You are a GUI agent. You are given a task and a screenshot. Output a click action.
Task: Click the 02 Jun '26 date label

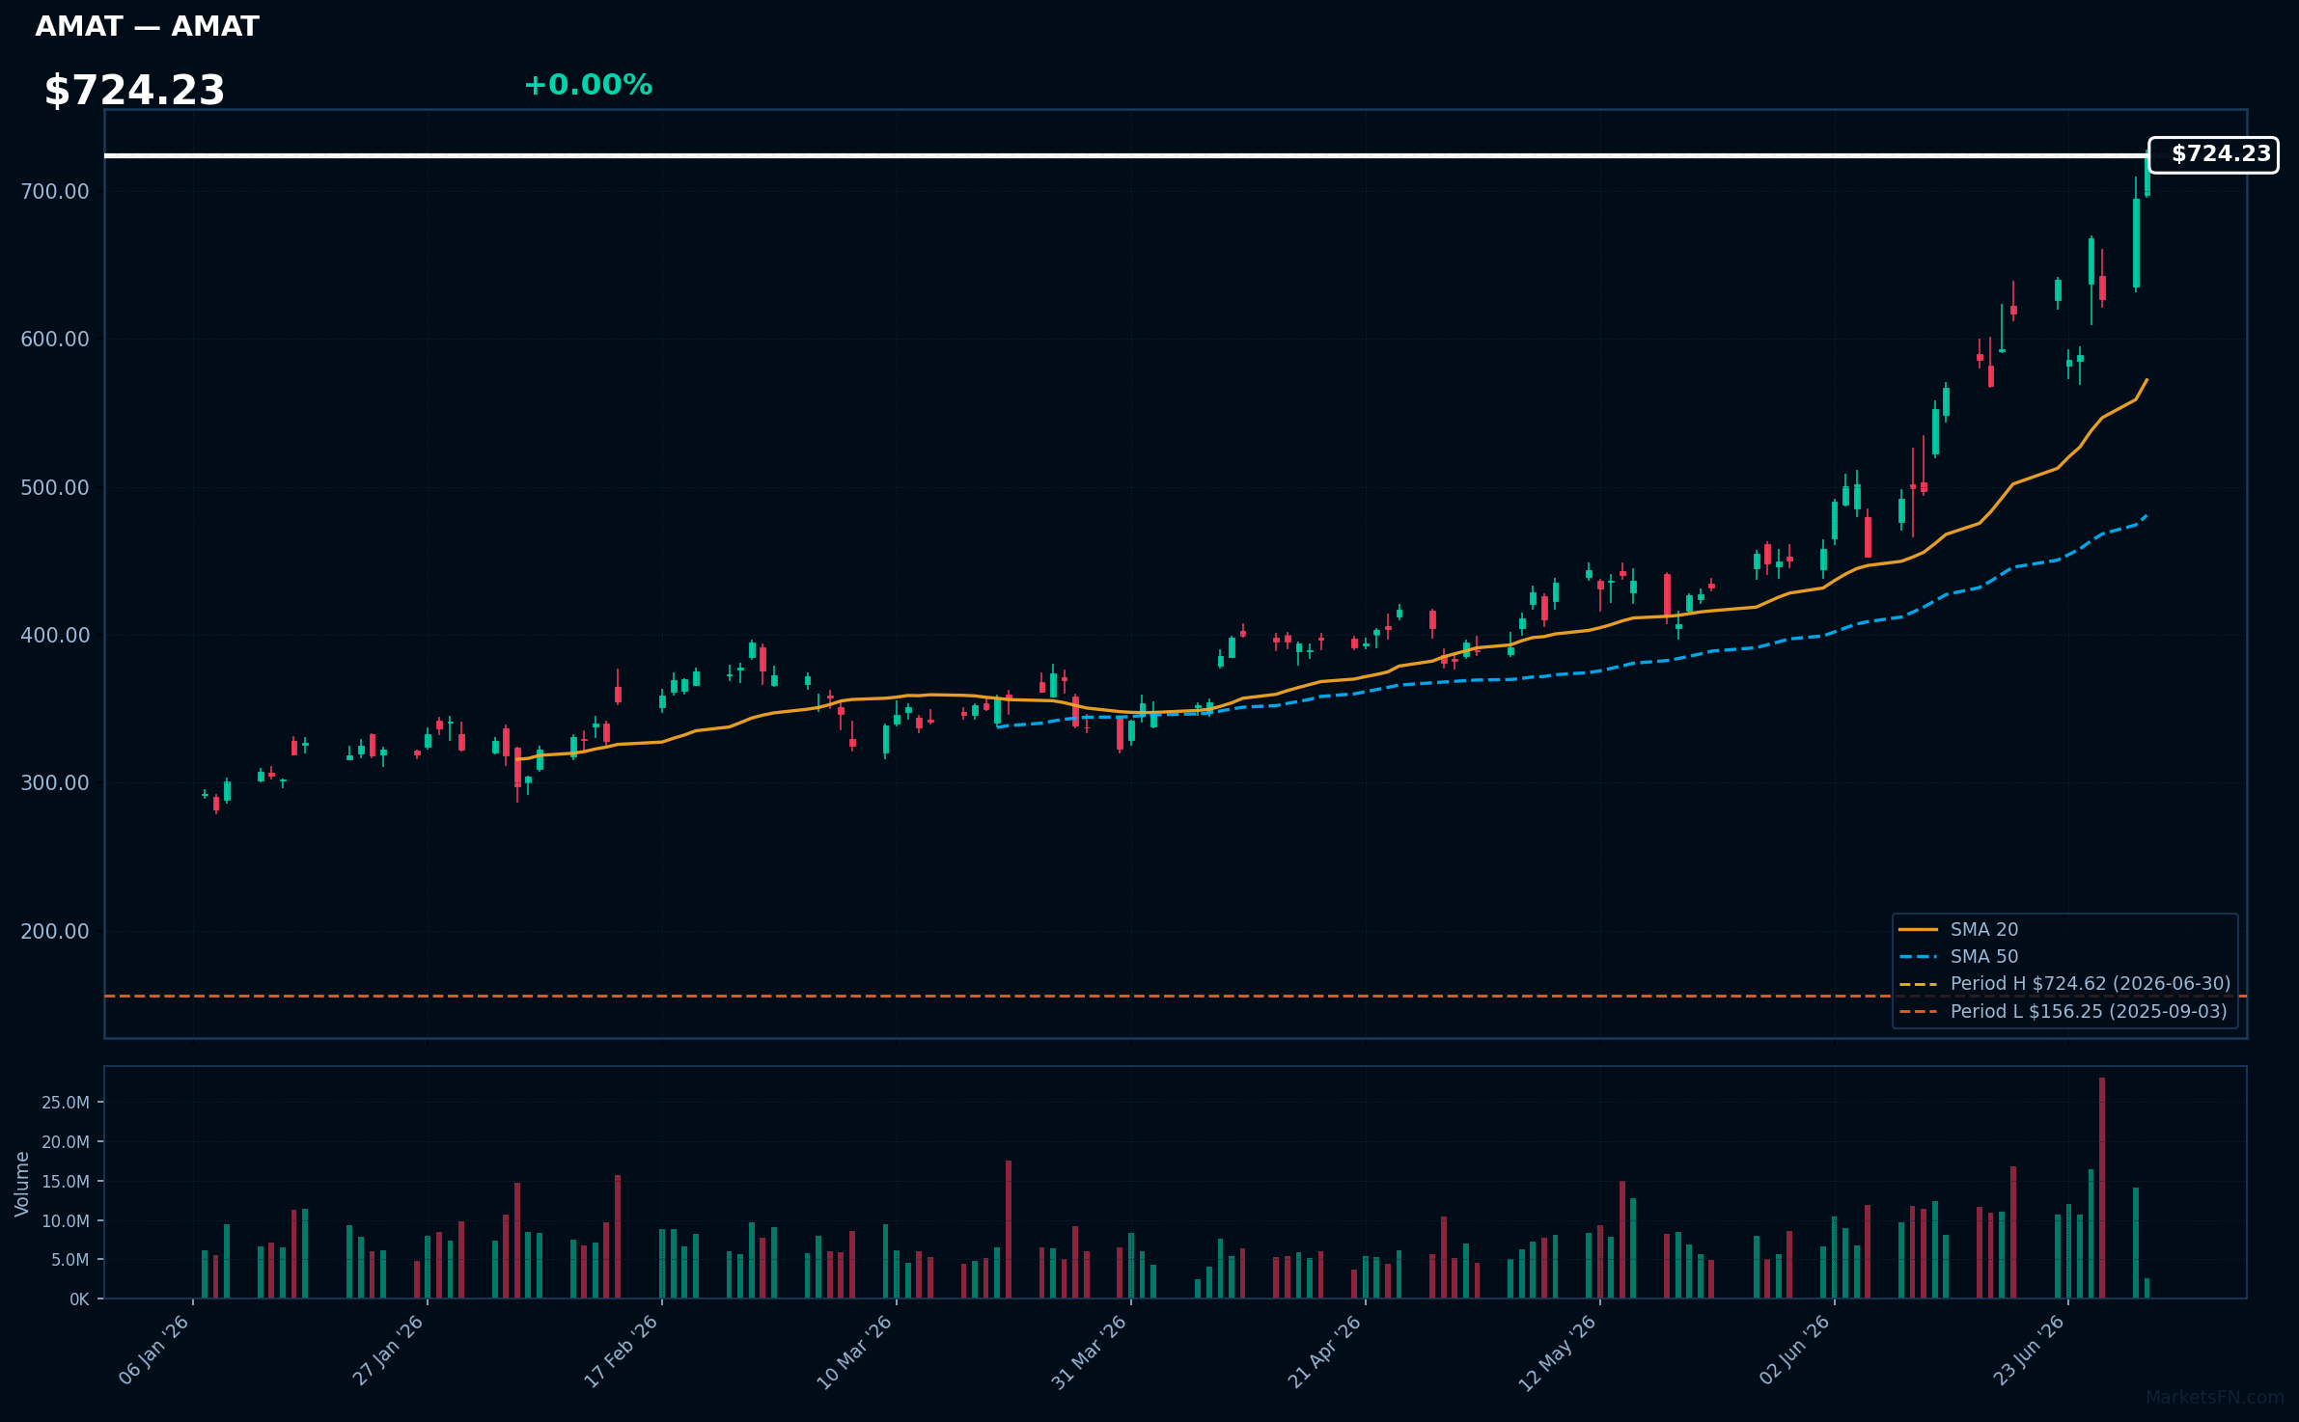coord(1795,1350)
